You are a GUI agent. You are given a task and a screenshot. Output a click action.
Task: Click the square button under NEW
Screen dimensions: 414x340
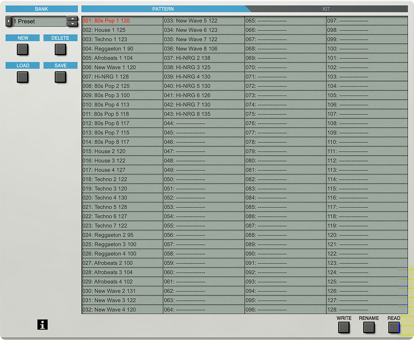pyautogui.click(x=23, y=50)
